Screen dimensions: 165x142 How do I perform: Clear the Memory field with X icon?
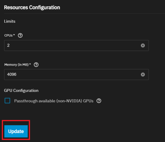coord(143,75)
